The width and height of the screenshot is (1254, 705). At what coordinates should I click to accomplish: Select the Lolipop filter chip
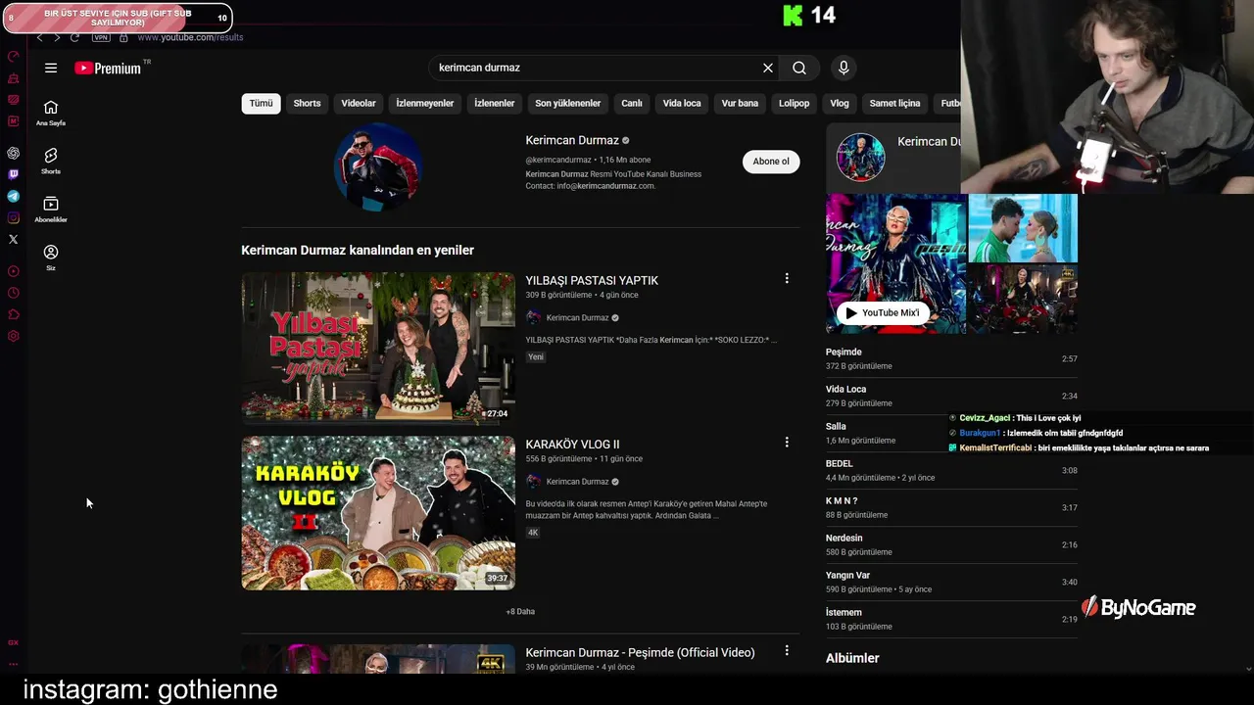click(x=795, y=103)
